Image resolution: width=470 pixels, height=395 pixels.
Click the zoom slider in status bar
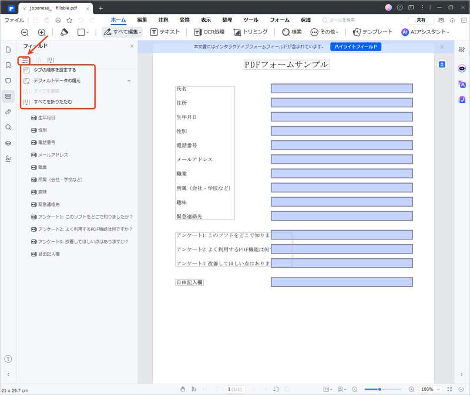383,389
